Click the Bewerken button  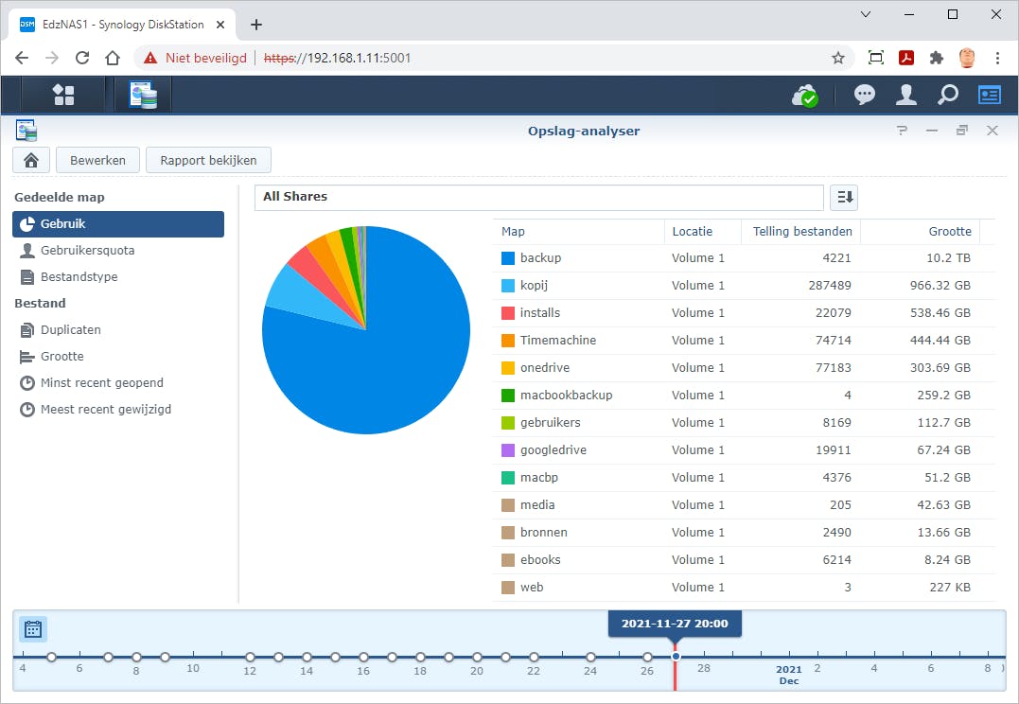coord(97,160)
